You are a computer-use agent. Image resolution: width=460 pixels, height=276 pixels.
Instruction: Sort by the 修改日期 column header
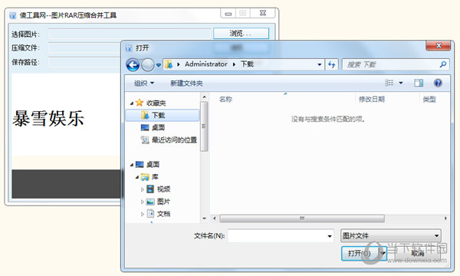tap(372, 100)
